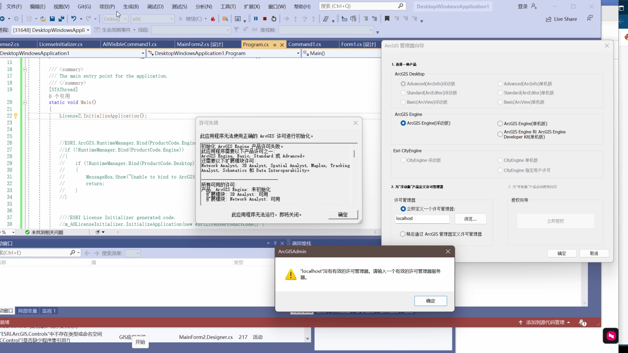628x353 pixels.
Task: Switch to the 局部变量 tab
Action: pos(28,311)
